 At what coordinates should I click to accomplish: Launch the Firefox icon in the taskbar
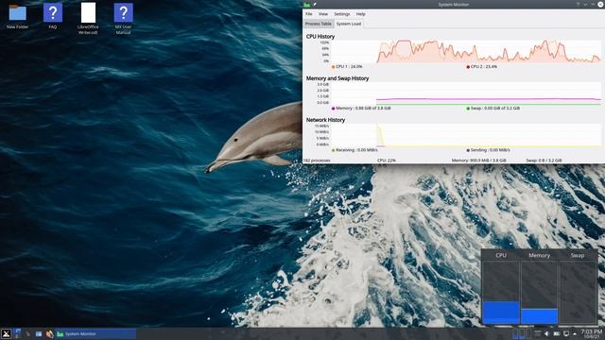click(x=49, y=333)
